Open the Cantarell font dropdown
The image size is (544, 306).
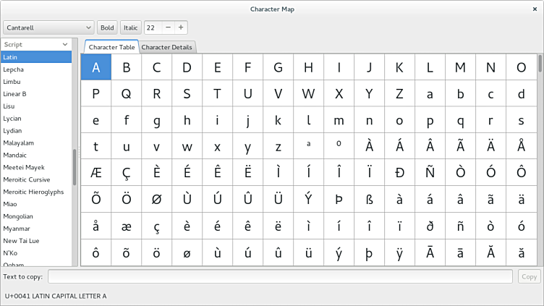48,27
